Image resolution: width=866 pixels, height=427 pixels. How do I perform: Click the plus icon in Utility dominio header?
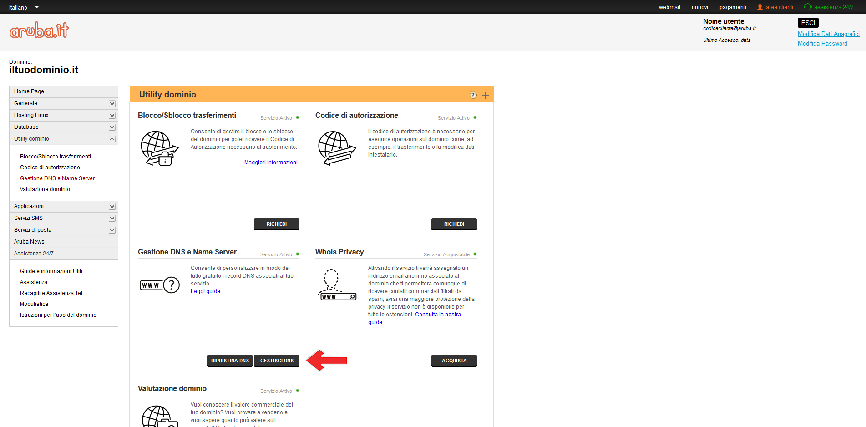[x=485, y=95]
